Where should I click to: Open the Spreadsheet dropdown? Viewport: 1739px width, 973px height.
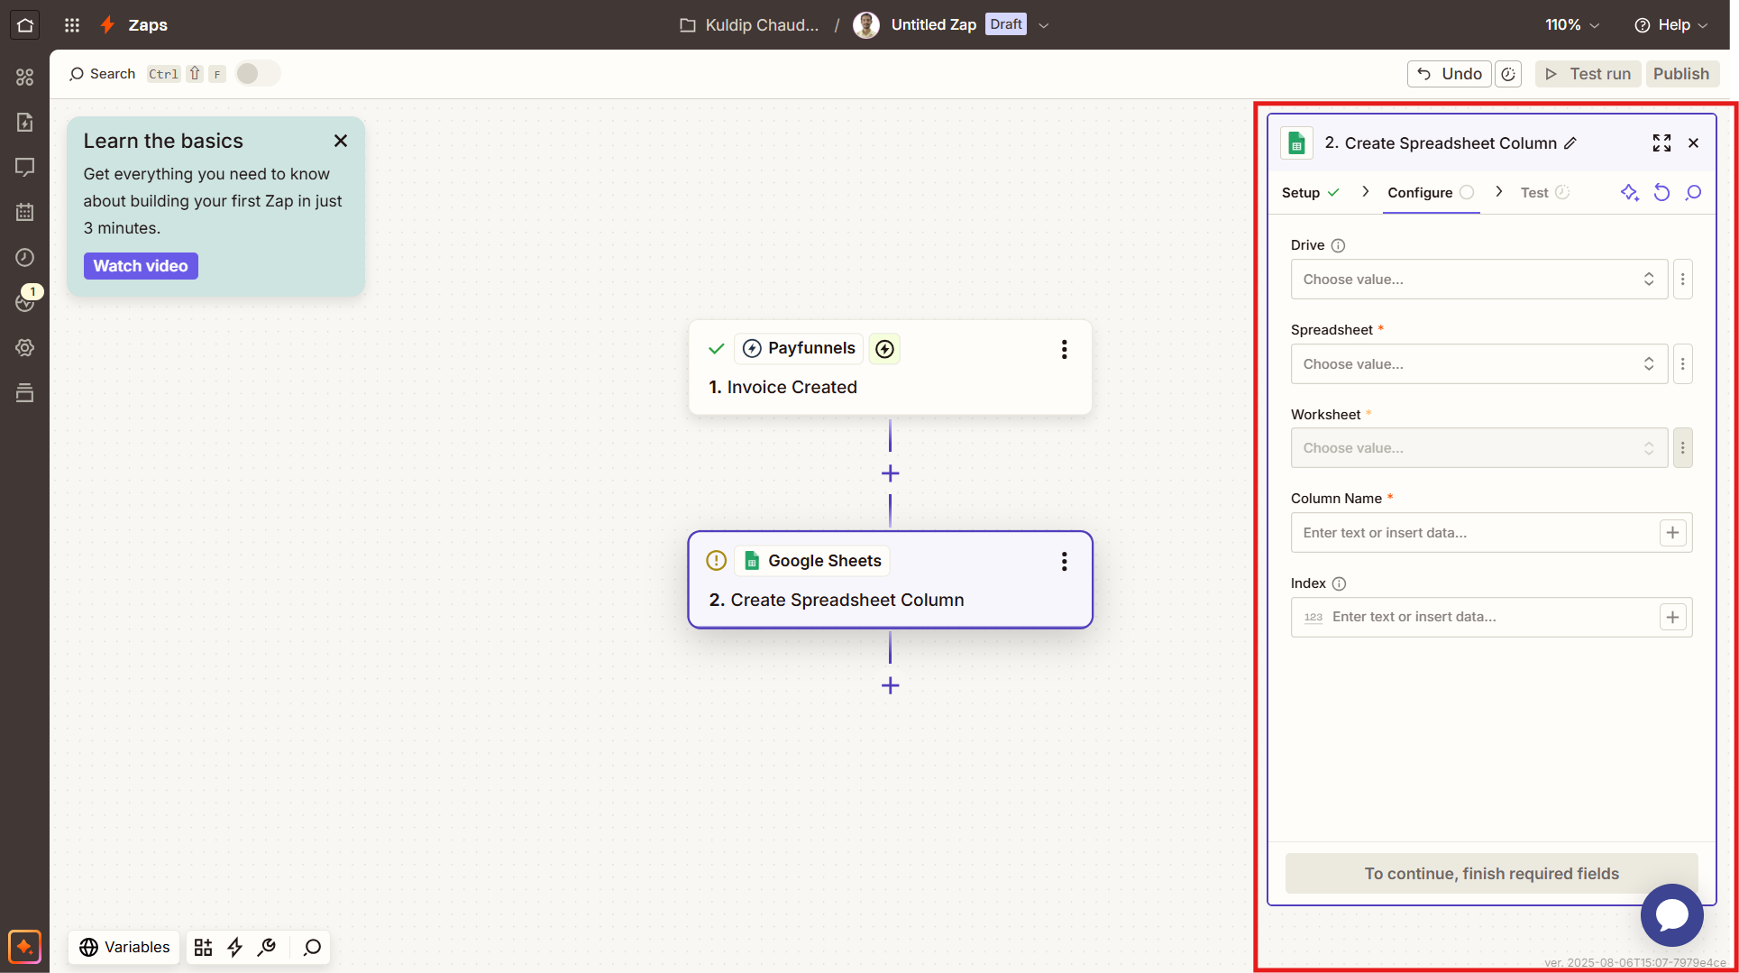coord(1478,364)
